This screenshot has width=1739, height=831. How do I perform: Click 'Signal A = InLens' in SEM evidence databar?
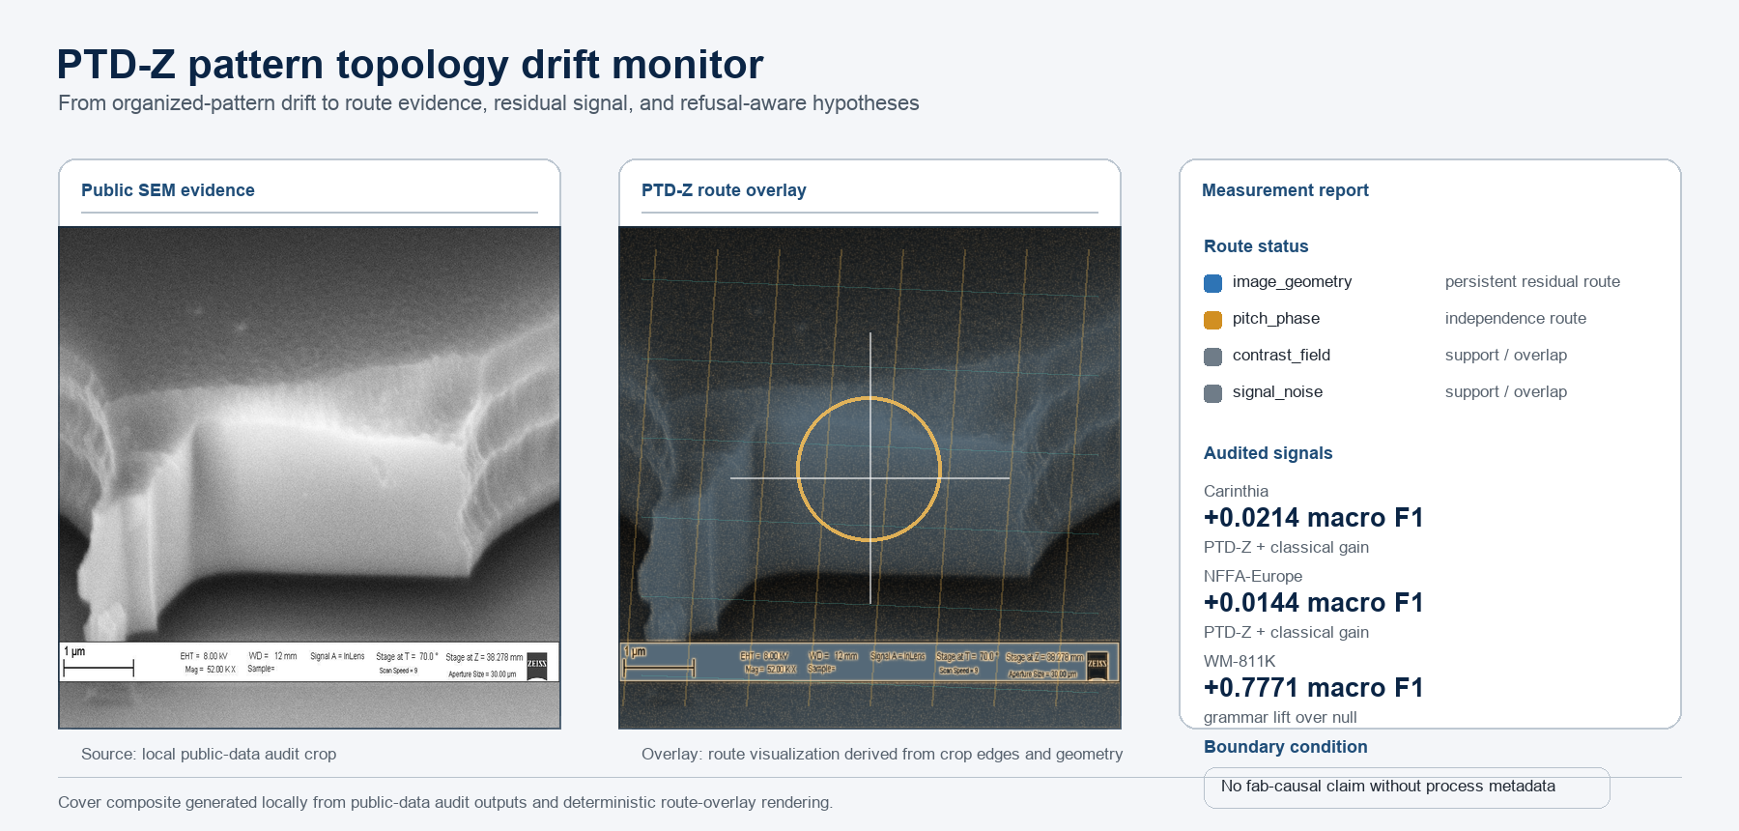click(337, 656)
